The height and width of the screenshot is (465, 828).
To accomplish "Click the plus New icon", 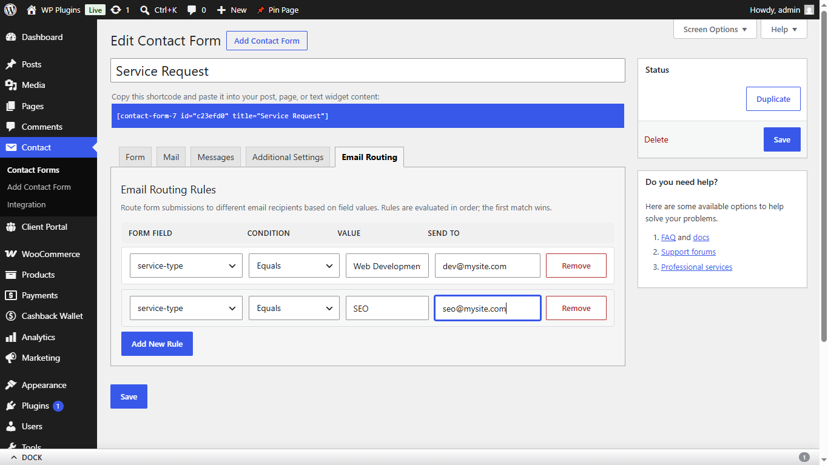I will tap(221, 10).
